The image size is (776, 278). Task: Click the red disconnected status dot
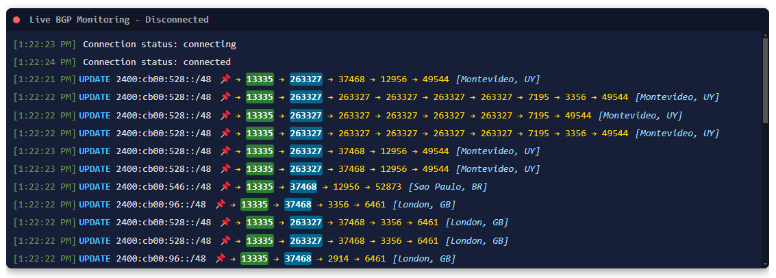click(x=16, y=20)
